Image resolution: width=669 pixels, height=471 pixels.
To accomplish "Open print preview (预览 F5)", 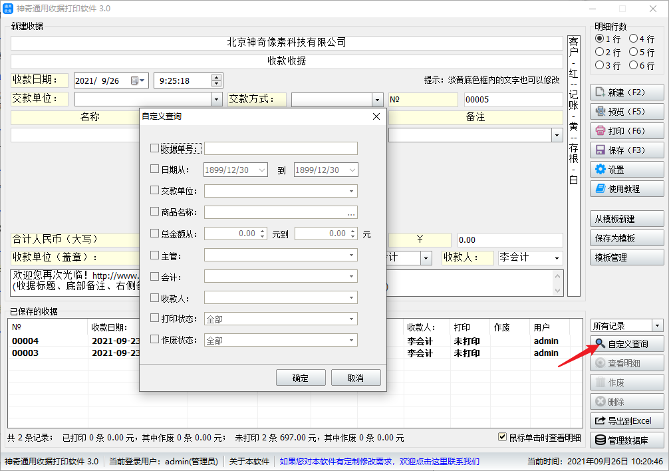I will 601,112.
